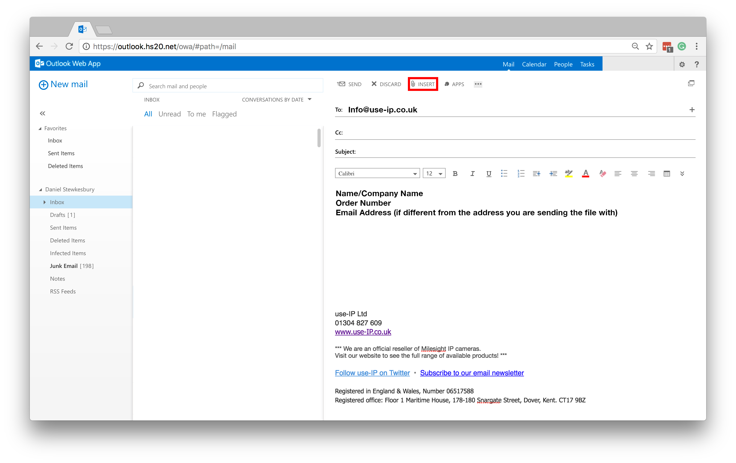Click the Insert attachment button
This screenshot has width=736, height=463.
click(x=423, y=84)
